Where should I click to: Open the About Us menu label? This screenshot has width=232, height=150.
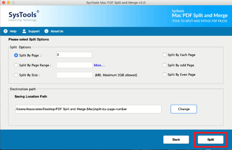(x=57, y=31)
